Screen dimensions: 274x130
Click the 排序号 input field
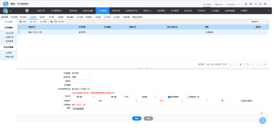coord(81,81)
